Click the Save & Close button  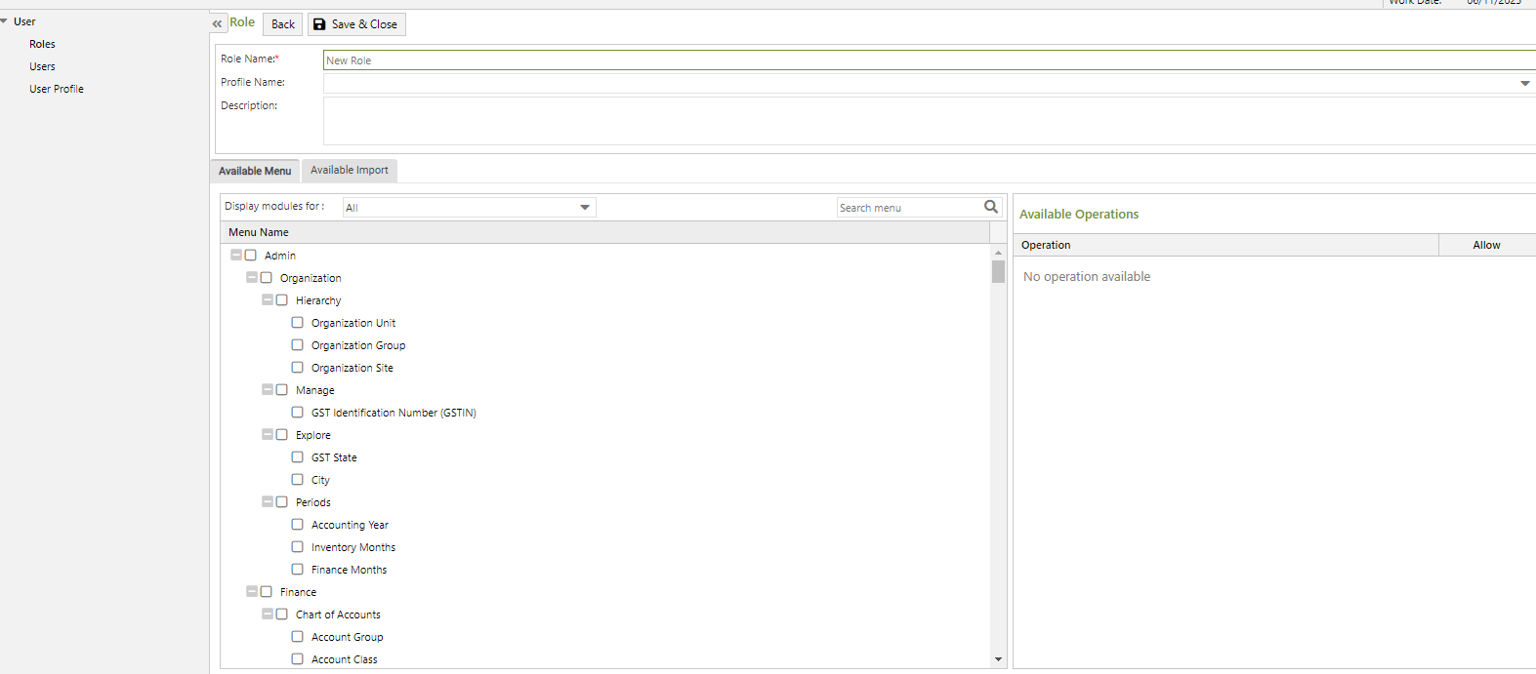pyautogui.click(x=356, y=24)
